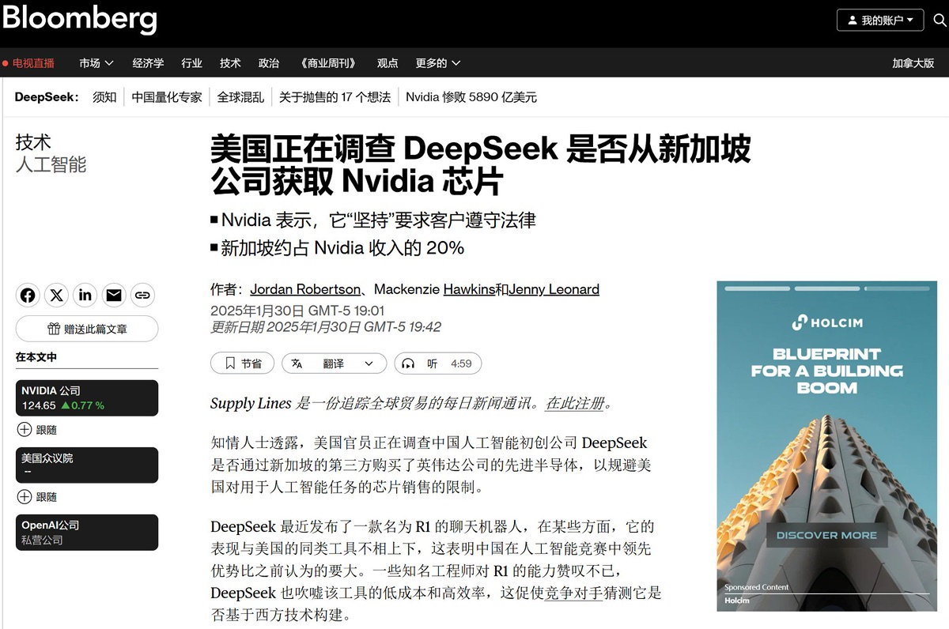The image size is (949, 629).
Task: Open author Jordan Robertson's page
Action: 305,289
